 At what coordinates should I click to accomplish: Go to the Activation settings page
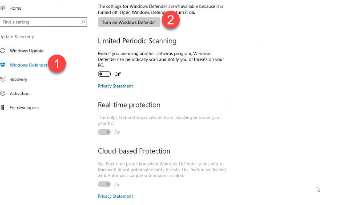(x=20, y=94)
